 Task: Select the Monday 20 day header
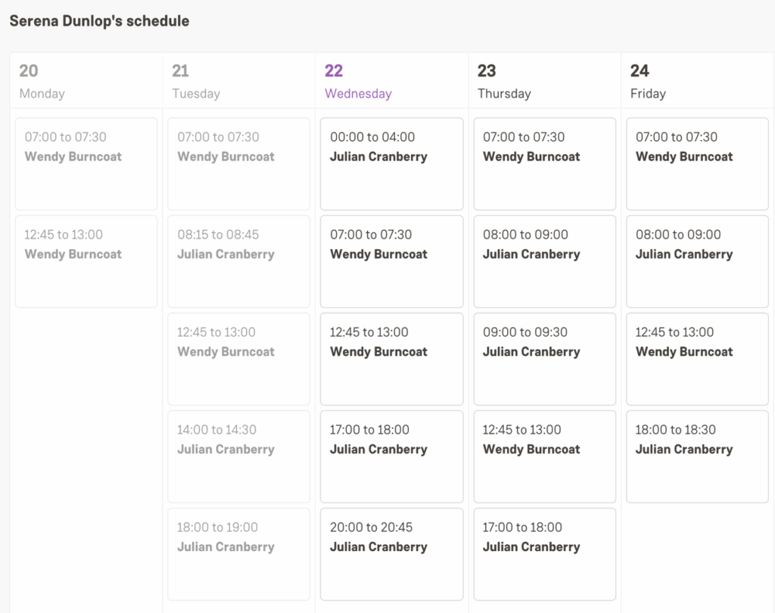(86, 81)
